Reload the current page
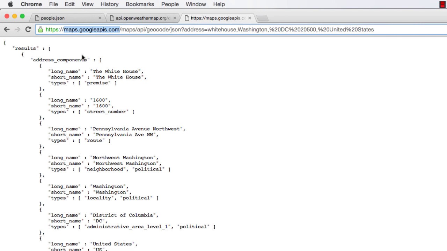The image size is (447, 251). coord(28,30)
